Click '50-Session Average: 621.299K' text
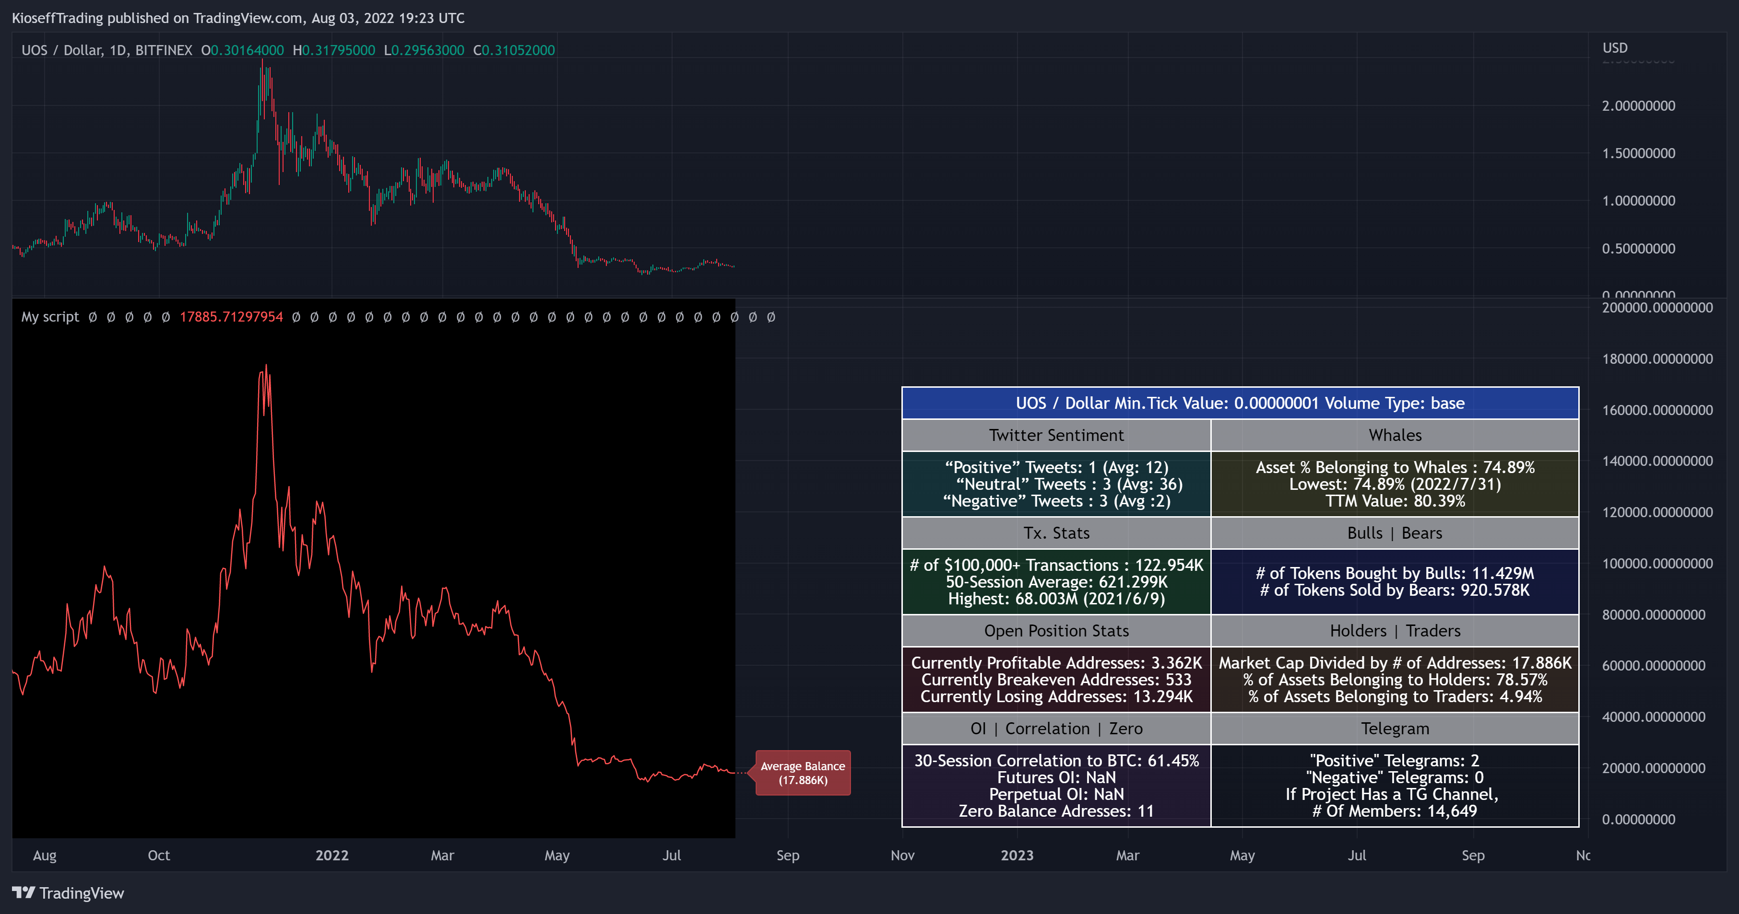The width and height of the screenshot is (1739, 914). click(x=1056, y=582)
